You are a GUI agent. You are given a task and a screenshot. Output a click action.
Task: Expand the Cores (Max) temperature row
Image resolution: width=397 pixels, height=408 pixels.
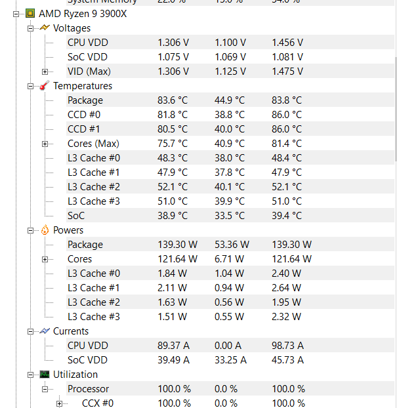45,144
